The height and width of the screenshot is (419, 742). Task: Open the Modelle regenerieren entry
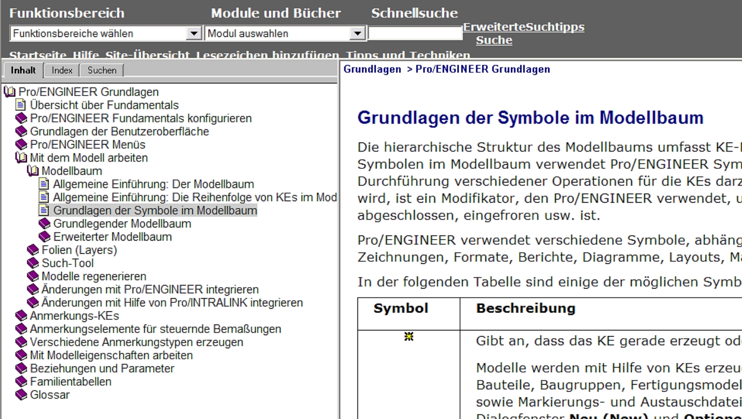pos(94,276)
